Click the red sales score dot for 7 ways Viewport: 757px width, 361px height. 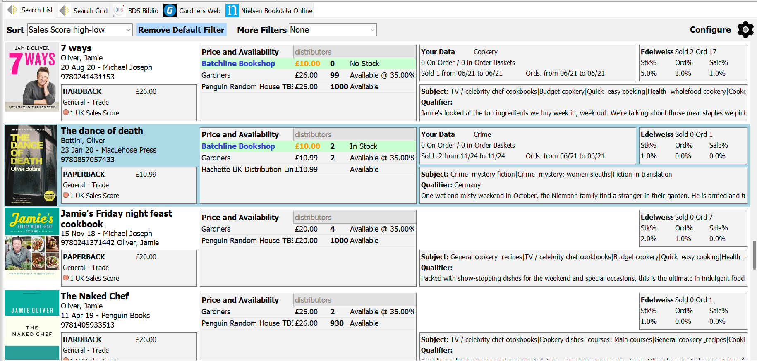pos(66,112)
